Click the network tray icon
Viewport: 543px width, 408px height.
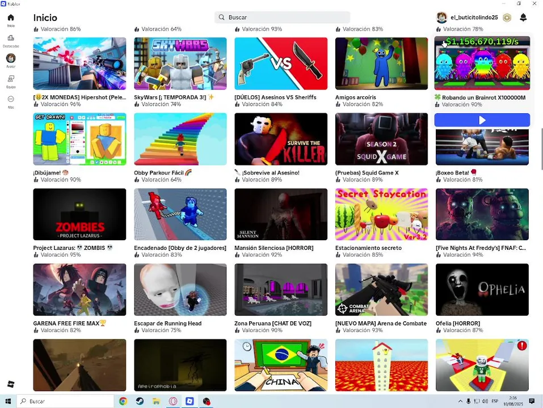click(x=477, y=401)
